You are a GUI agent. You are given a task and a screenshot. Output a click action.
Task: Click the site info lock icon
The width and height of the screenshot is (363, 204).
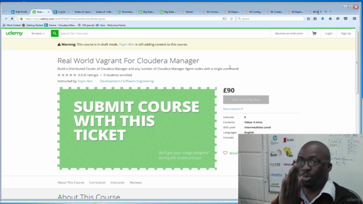22,19
